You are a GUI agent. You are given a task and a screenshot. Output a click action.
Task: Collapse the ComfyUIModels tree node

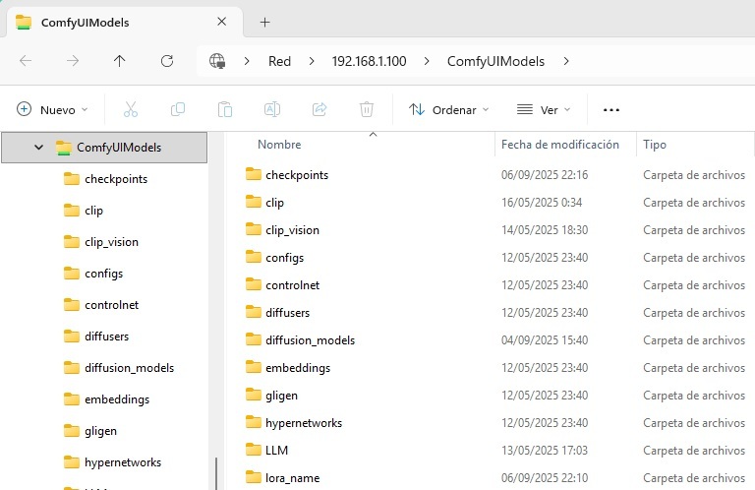38,147
